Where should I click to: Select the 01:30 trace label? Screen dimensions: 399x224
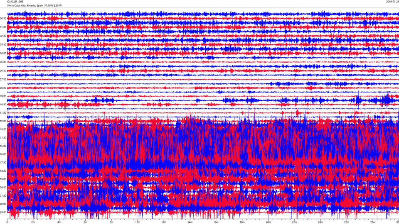(x=3, y=27)
